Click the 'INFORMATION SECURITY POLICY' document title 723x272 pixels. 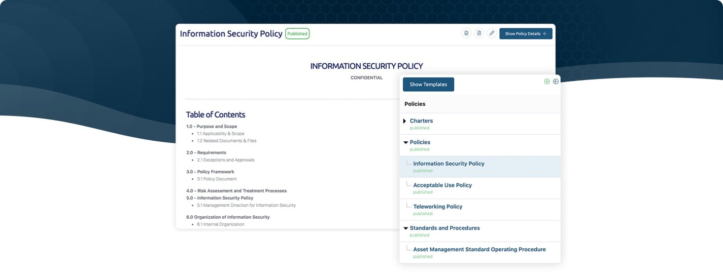coord(366,66)
